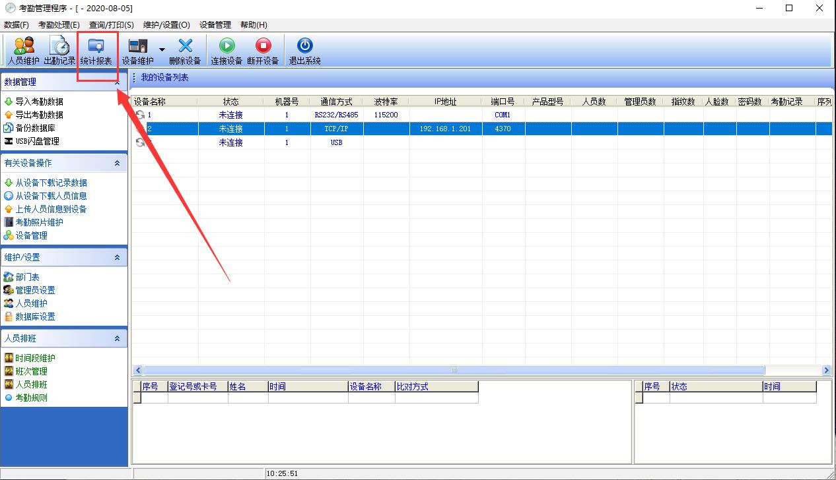This screenshot has height=480, width=836.
Task: Click the device list horizontal scrollbar
Action: point(454,371)
